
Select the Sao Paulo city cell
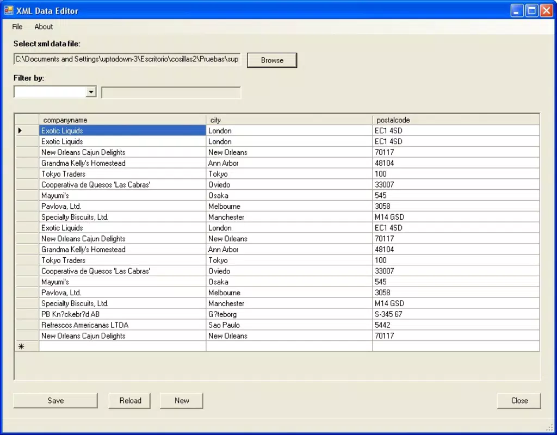pyautogui.click(x=289, y=325)
